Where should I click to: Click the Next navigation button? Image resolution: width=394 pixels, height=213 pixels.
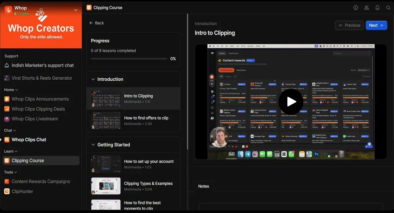(x=376, y=25)
